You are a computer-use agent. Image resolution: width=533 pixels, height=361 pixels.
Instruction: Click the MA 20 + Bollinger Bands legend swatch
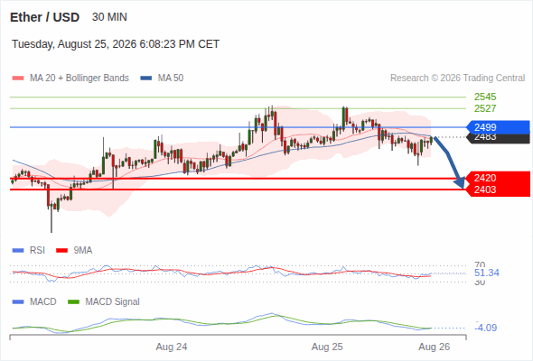18,79
